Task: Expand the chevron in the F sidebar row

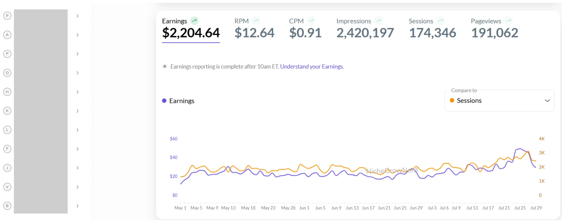Action: 77,149
